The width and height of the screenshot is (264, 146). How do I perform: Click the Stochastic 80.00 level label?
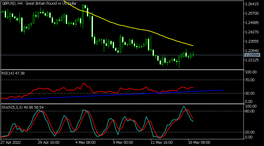click(x=250, y=111)
